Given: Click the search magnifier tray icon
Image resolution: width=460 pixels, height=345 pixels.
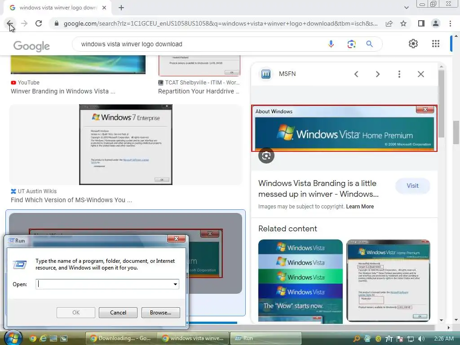Looking at the screenshot, I should click(x=356, y=339).
